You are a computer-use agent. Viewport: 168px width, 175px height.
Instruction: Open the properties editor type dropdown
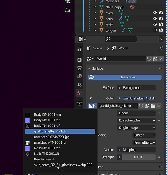point(82,39)
